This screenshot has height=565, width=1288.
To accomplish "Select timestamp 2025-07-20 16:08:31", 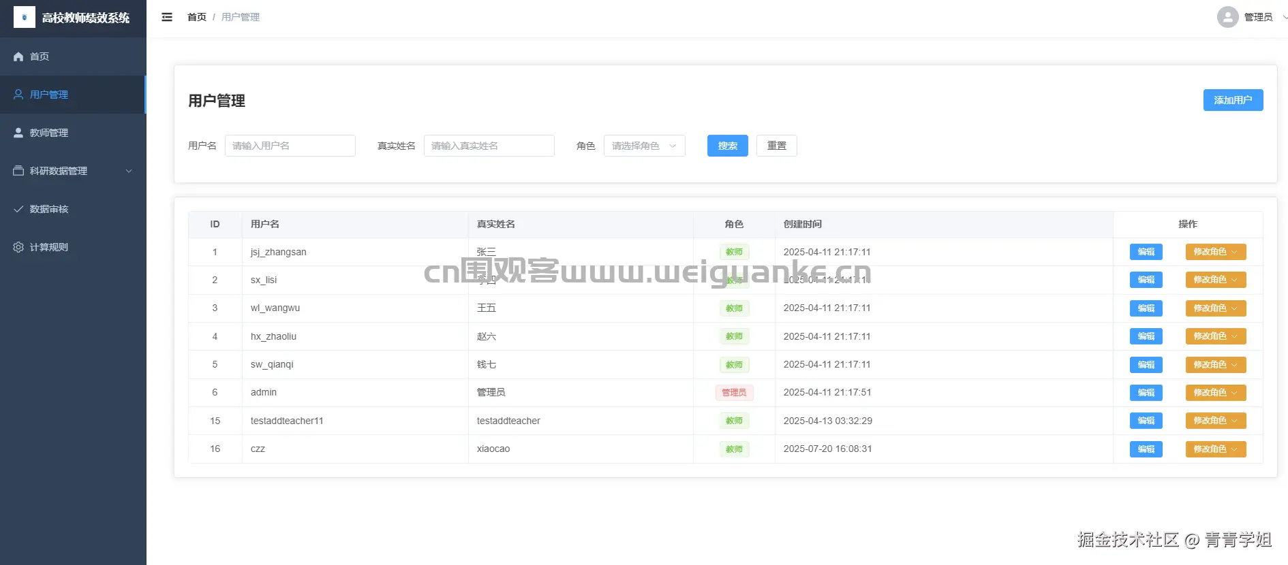I will coord(828,449).
